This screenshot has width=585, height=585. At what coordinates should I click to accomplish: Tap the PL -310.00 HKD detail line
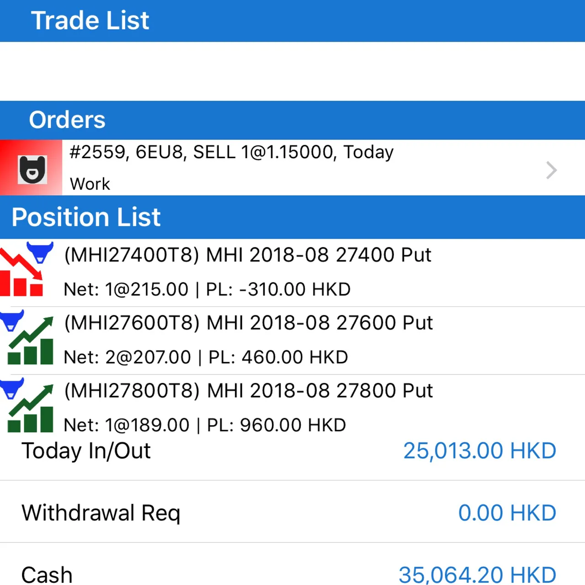click(x=207, y=289)
